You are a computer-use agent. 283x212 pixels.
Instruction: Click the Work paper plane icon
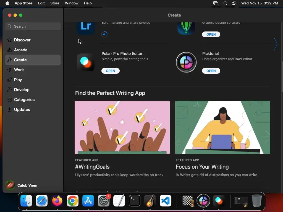point(9,70)
